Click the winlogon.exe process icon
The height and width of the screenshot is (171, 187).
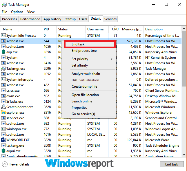(3, 129)
